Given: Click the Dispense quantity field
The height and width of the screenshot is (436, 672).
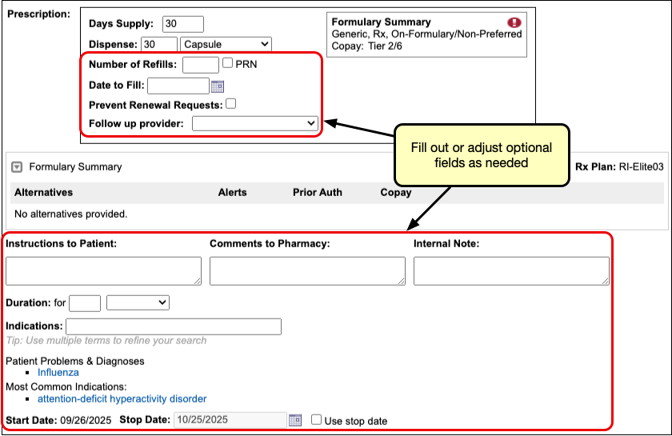Looking at the screenshot, I should pos(158,44).
